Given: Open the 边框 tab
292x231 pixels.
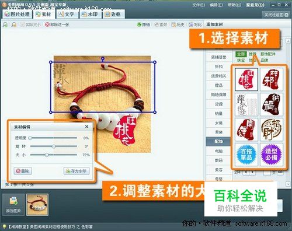Looking at the screenshot, I should coord(113,15).
